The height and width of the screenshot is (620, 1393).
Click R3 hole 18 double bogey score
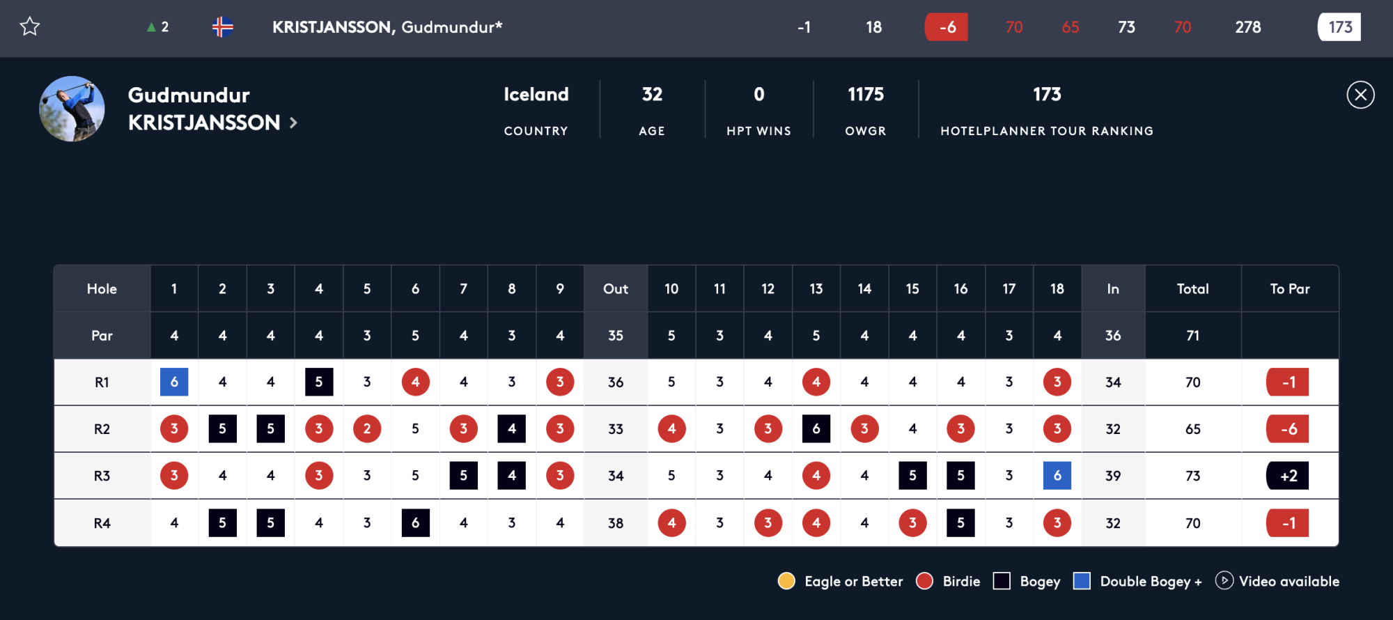1057,476
